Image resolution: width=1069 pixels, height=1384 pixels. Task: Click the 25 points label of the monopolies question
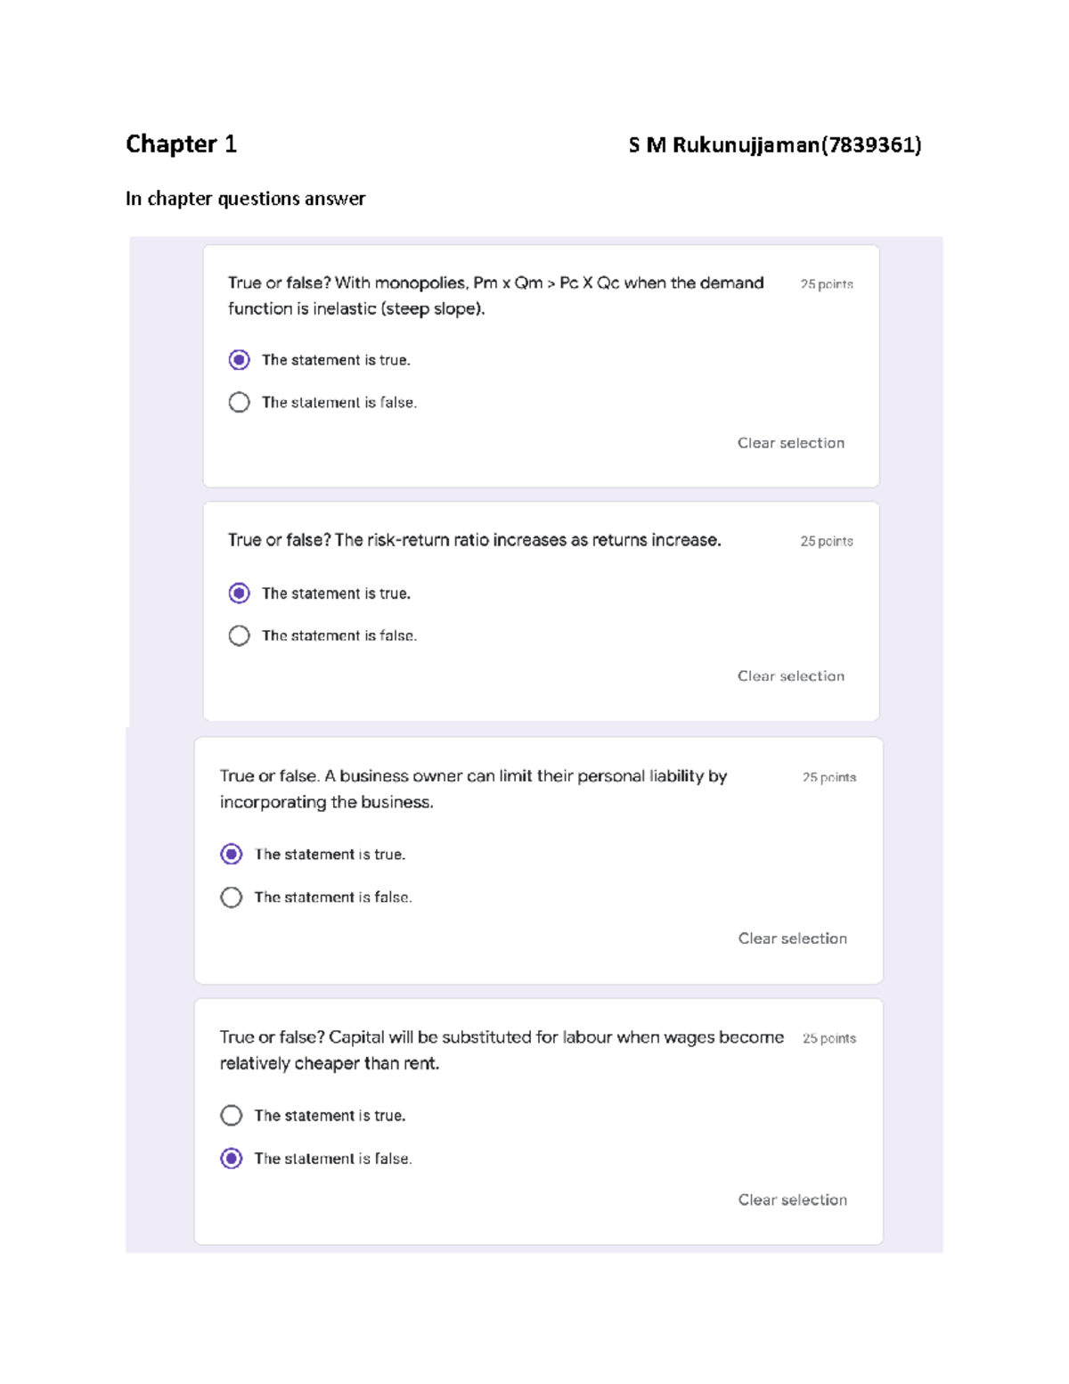[826, 284]
